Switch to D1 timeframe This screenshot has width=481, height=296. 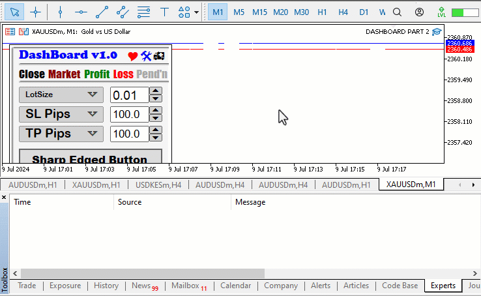[364, 12]
